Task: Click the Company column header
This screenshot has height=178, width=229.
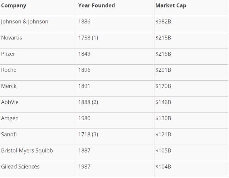Action: pyautogui.click(x=14, y=6)
